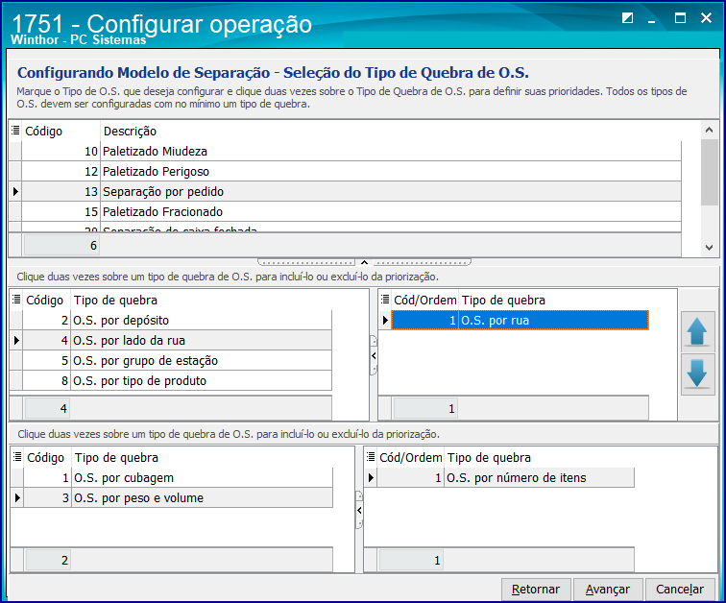Click record count 6 footer cell
This screenshot has height=603, width=726.
pos(61,245)
